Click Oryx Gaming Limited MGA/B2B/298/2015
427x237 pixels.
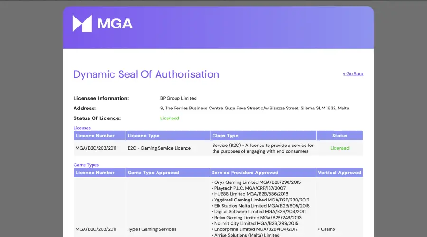(256, 182)
